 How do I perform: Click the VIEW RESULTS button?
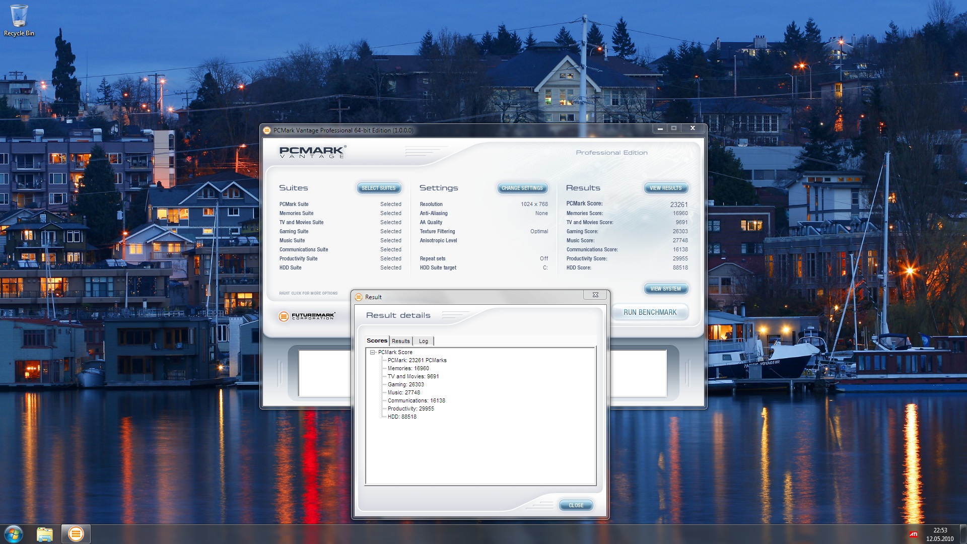[x=665, y=188]
